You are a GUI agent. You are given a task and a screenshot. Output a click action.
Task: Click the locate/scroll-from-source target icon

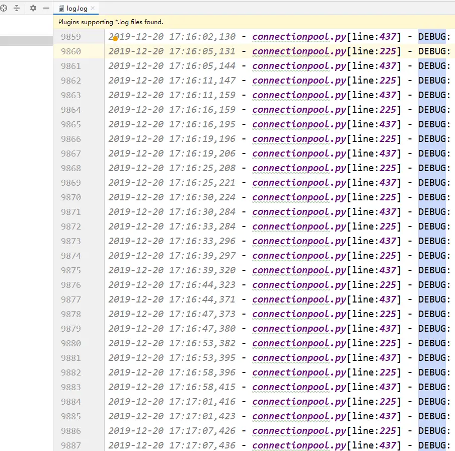pyautogui.click(x=3, y=8)
